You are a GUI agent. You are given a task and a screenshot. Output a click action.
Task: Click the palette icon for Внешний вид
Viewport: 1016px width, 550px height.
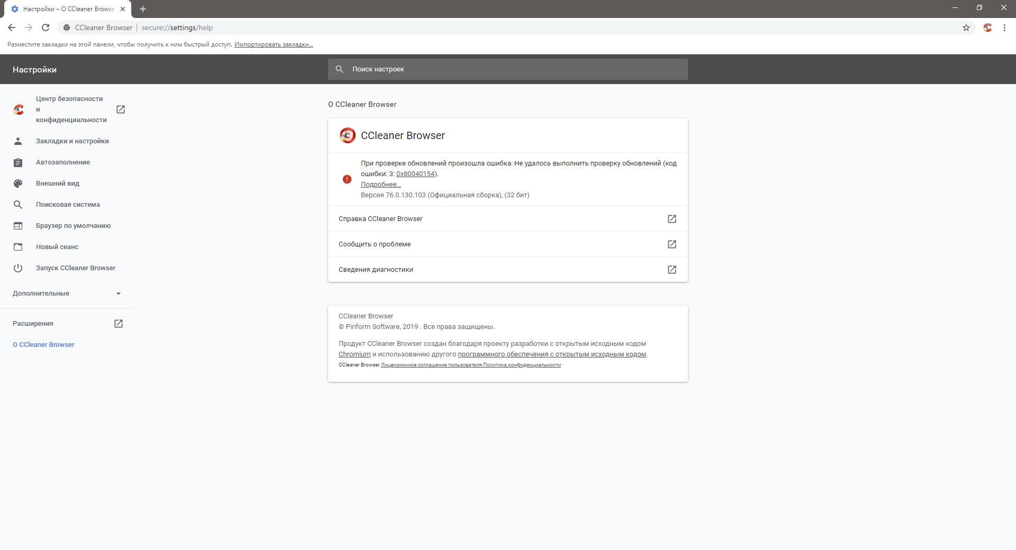coord(18,184)
